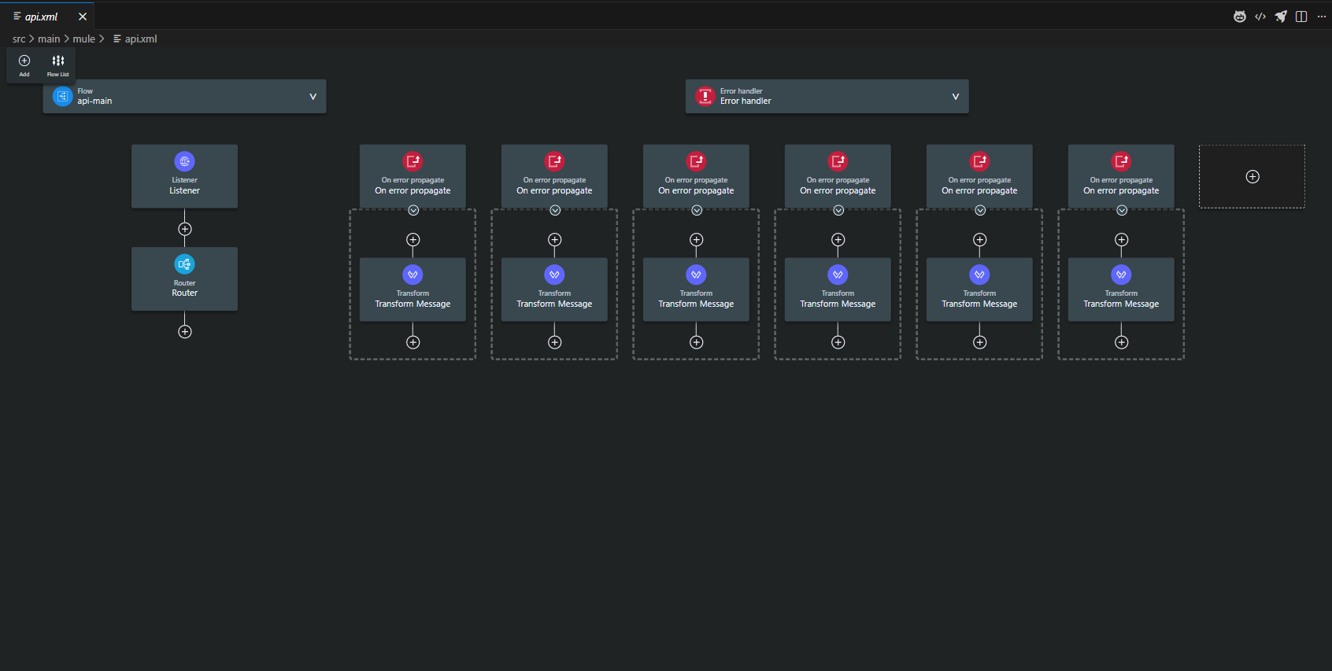Add component between Listener and Router

point(185,229)
